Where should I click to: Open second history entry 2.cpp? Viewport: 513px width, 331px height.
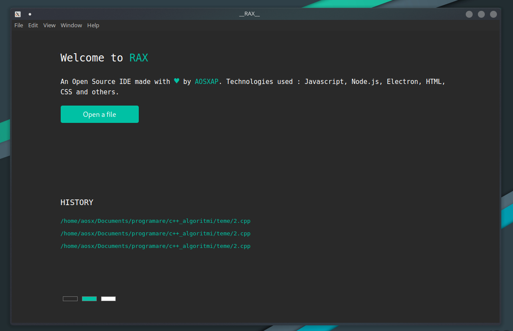(155, 233)
